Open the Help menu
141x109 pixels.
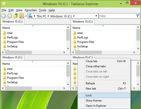point(52,10)
